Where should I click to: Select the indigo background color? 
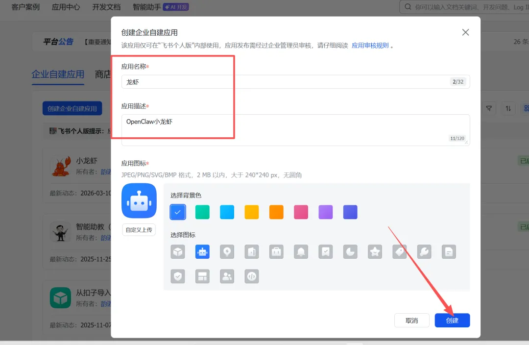point(350,212)
